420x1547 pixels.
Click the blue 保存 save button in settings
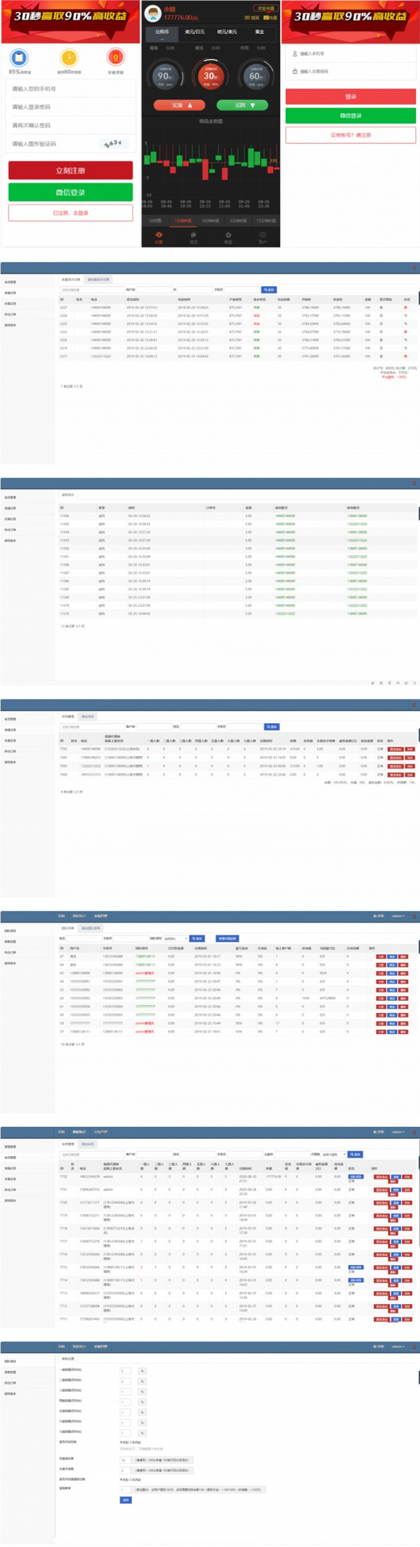coord(125,1500)
